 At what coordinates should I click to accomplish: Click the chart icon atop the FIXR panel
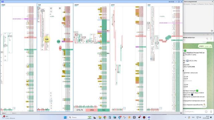tap(51, 8)
